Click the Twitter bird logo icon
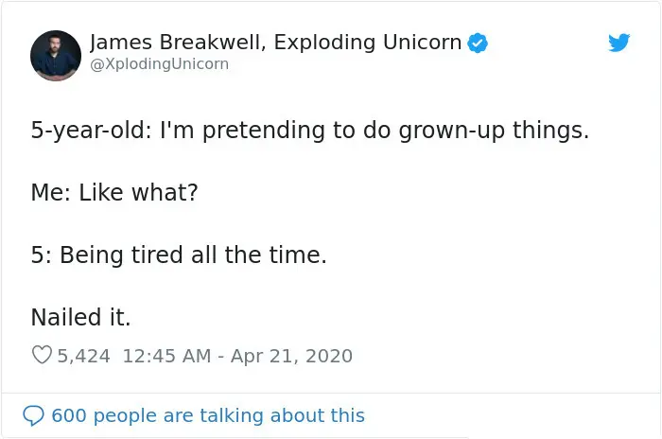The image size is (662, 439). pos(619,43)
